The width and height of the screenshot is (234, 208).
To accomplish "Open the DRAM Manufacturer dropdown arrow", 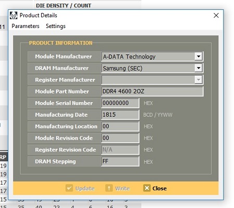I will coord(199,68).
